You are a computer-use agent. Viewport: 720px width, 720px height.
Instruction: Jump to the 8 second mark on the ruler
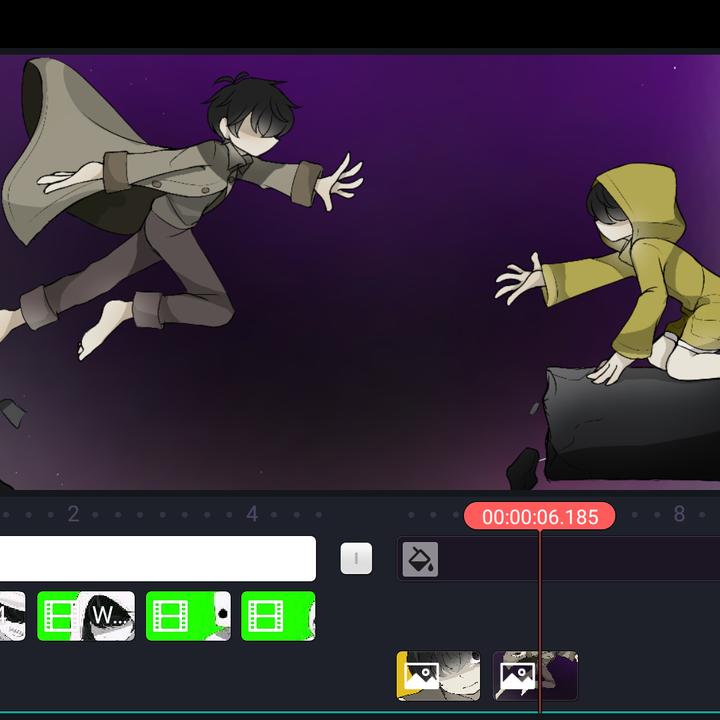679,514
